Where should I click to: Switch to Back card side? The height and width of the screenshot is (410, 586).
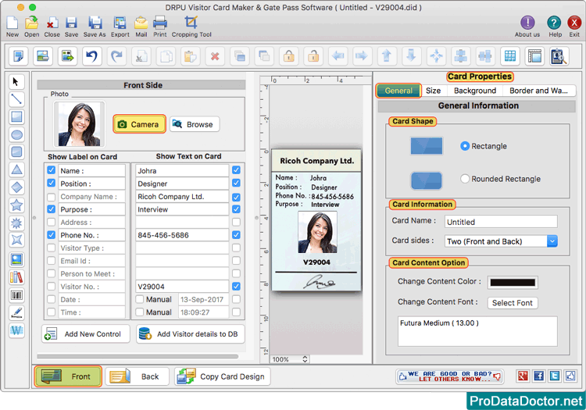click(137, 376)
